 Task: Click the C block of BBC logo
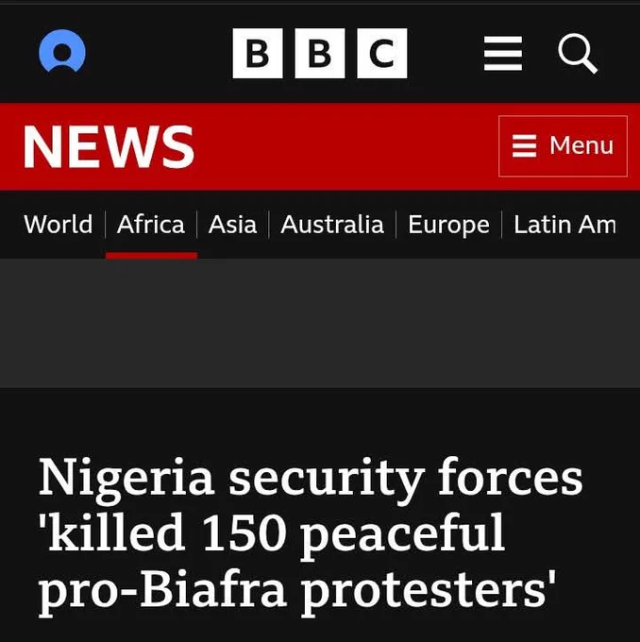pyautogui.click(x=382, y=53)
